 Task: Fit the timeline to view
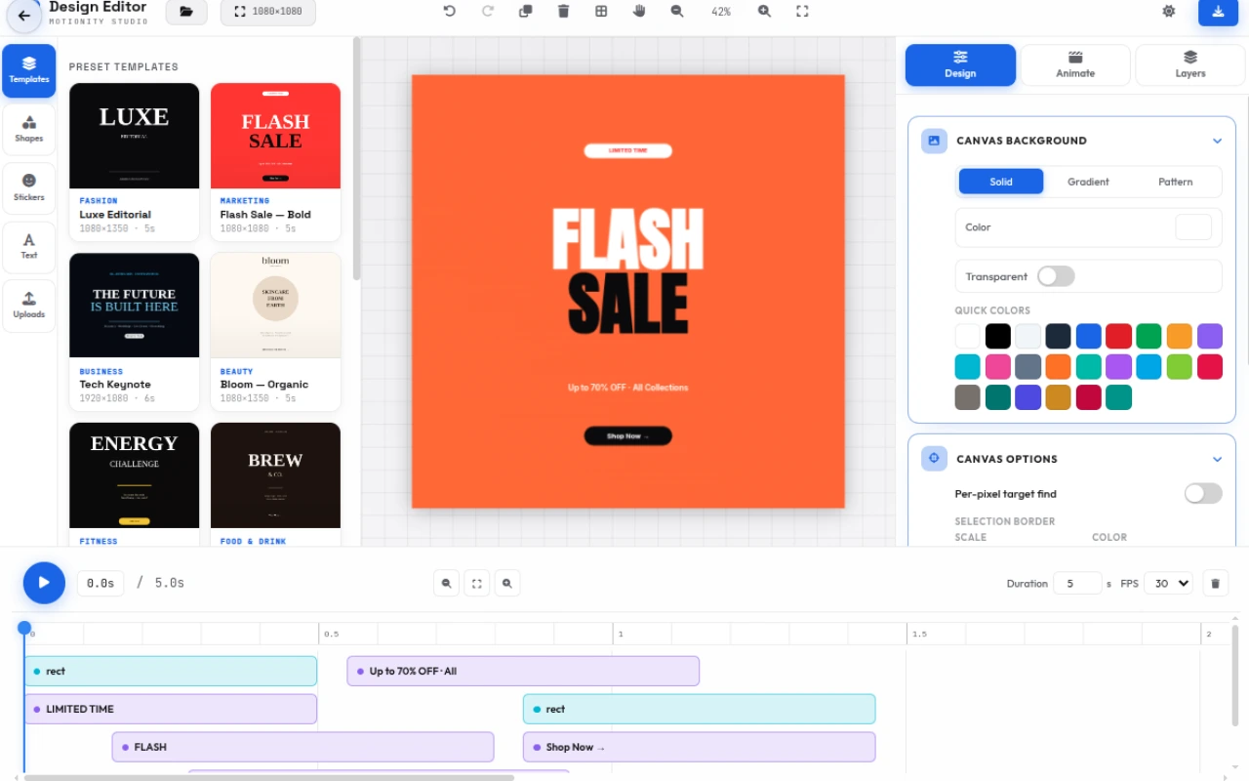tap(476, 584)
